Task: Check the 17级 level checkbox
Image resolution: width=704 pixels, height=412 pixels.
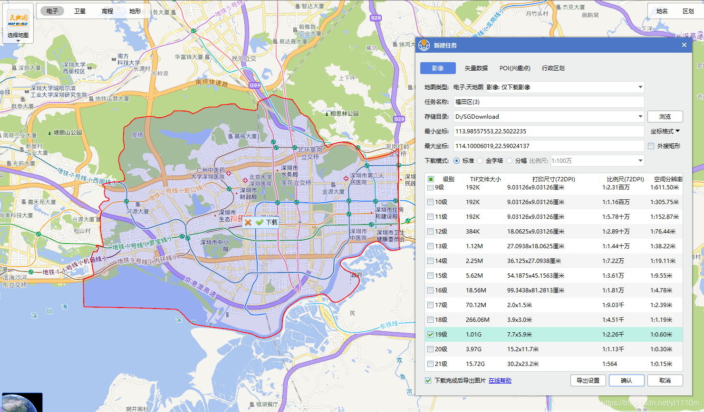Action: click(x=430, y=305)
